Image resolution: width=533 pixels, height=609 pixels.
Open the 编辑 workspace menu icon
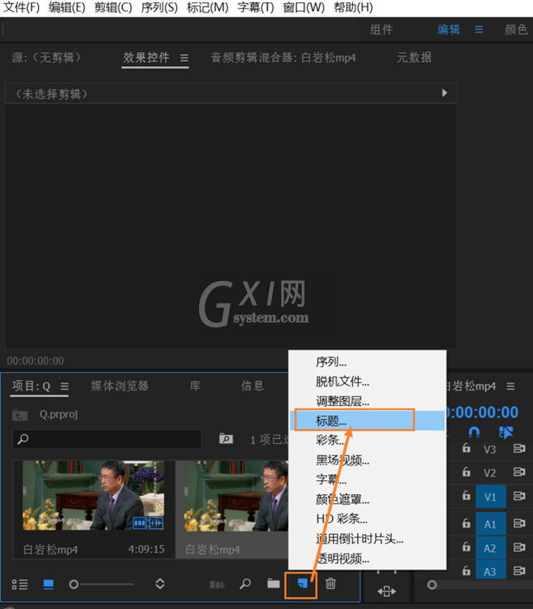point(479,30)
